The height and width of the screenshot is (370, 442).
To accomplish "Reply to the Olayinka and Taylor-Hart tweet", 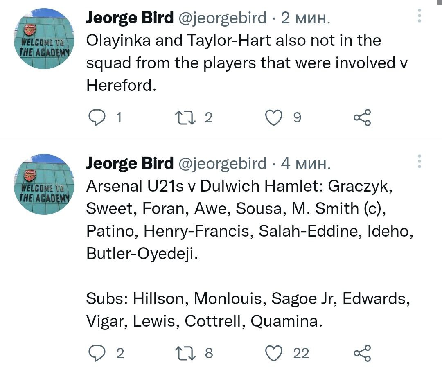I will [x=97, y=118].
